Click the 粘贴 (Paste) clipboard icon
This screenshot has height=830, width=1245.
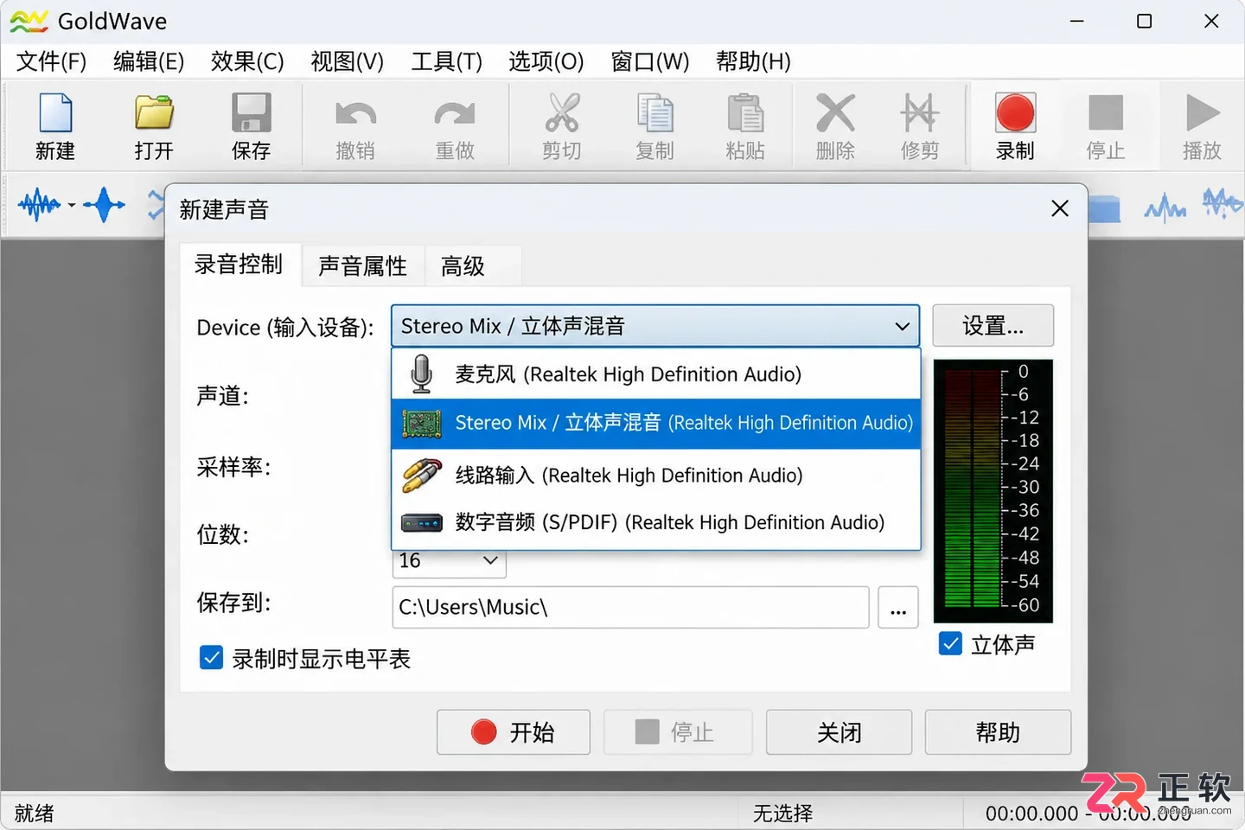(x=745, y=114)
